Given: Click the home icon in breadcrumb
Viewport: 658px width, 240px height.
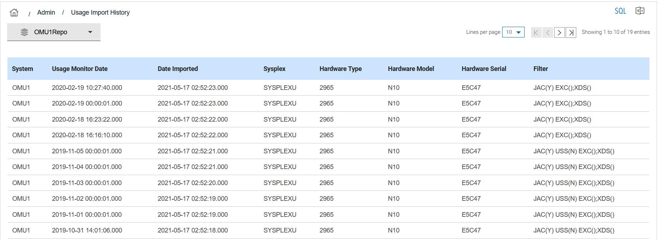Looking at the screenshot, I should (x=14, y=12).
